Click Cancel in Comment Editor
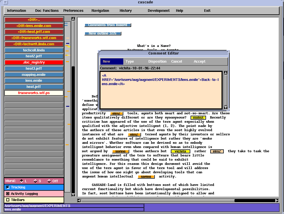284x214 pixels. click(x=176, y=62)
